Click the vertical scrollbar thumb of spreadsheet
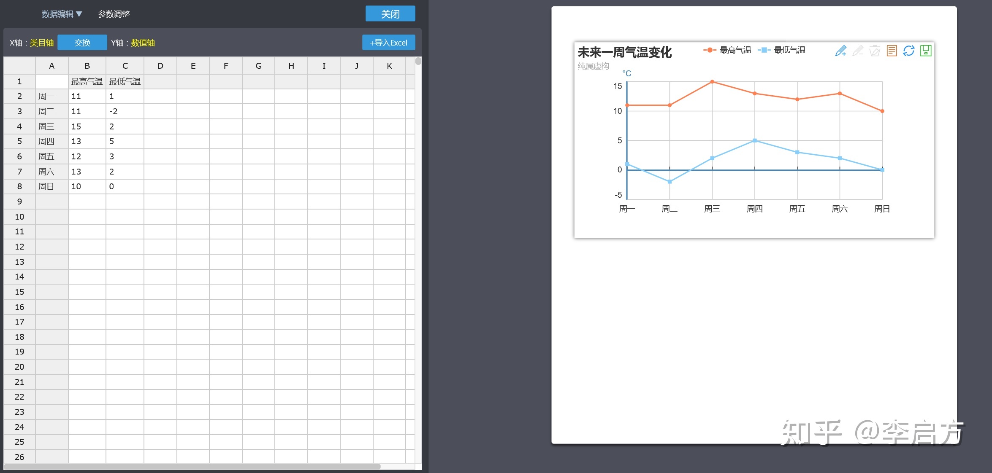The height and width of the screenshot is (473, 992). tap(418, 62)
